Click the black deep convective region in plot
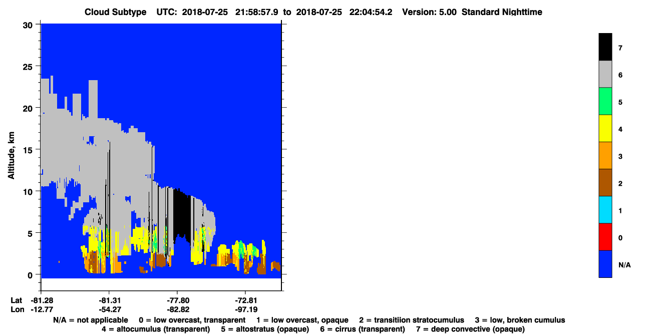 182,215
